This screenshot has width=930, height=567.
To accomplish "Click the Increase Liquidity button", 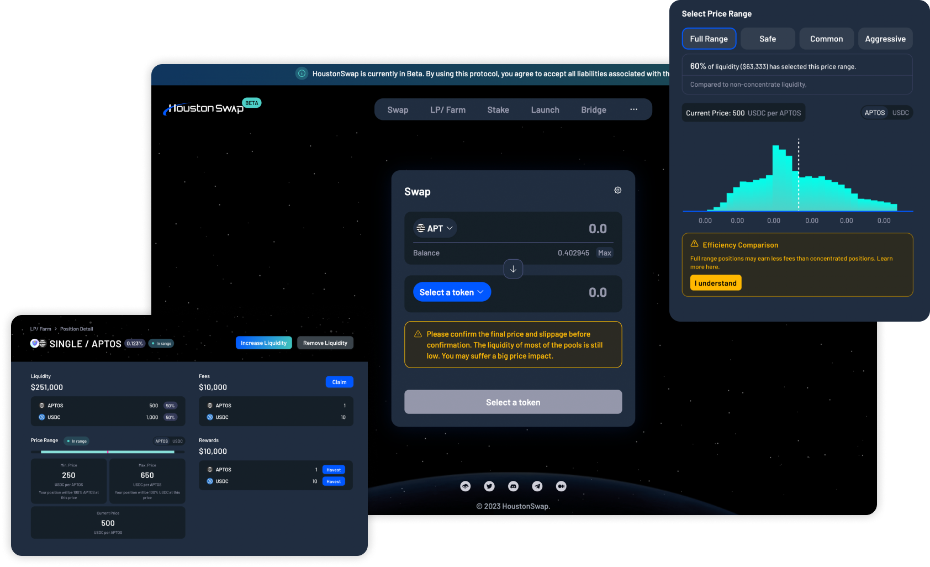I will click(x=263, y=343).
